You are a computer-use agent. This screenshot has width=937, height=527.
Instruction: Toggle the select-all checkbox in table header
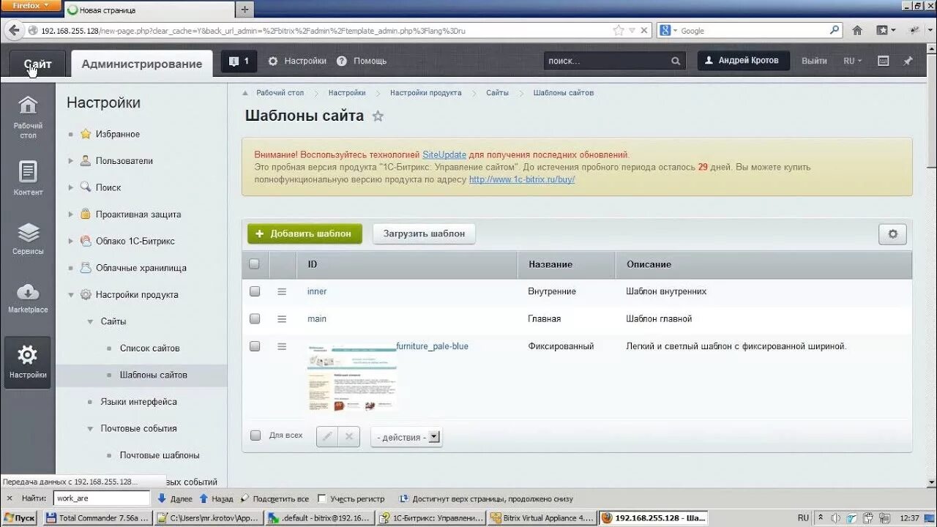pos(254,264)
